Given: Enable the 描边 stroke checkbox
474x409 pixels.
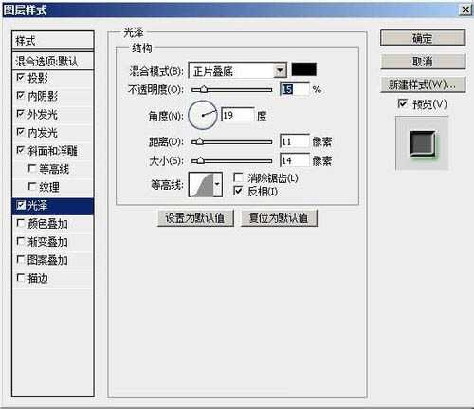Looking at the screenshot, I should pos(21,278).
